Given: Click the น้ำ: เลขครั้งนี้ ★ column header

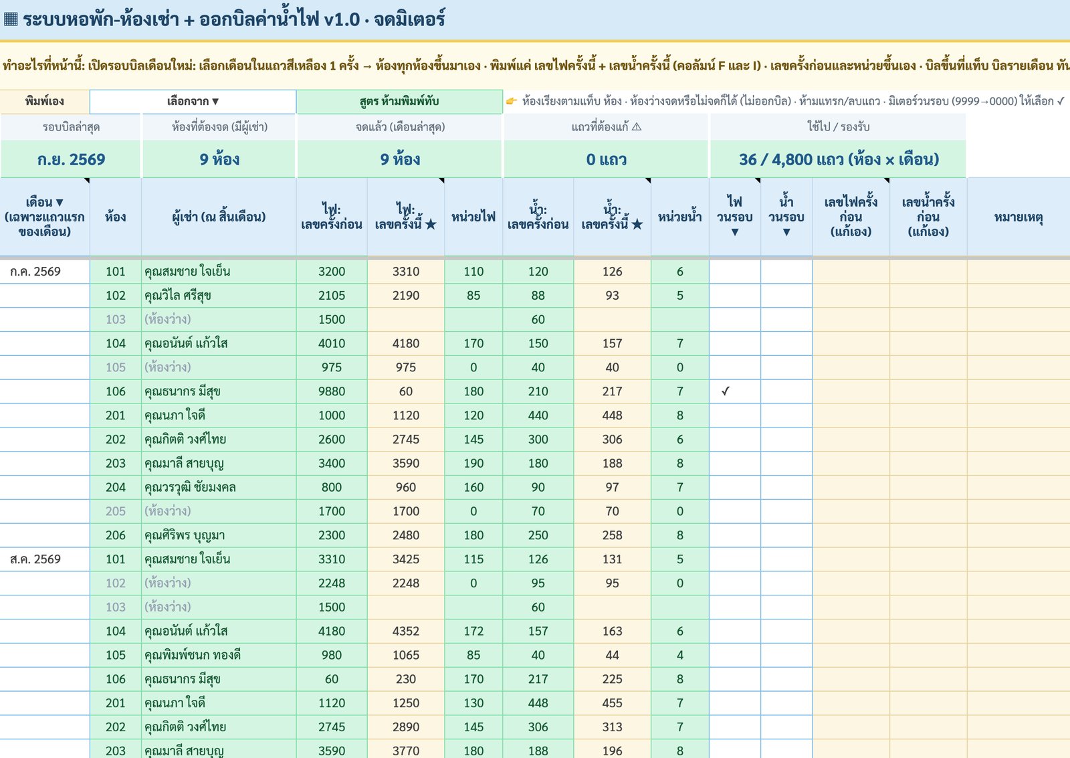Looking at the screenshot, I should pos(612,217).
